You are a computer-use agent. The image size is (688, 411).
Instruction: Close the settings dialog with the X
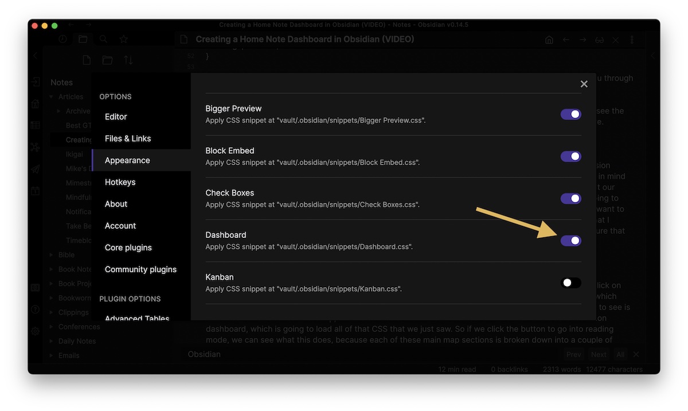[x=584, y=84]
